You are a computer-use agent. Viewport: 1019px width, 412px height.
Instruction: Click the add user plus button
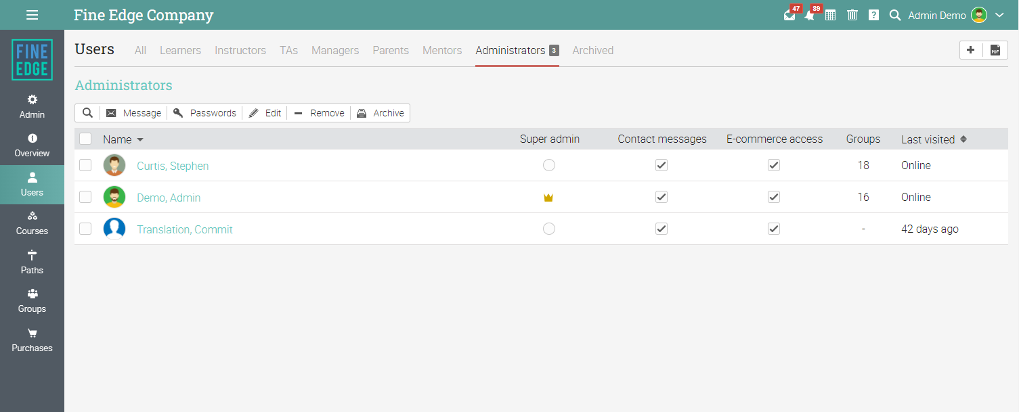pos(971,50)
